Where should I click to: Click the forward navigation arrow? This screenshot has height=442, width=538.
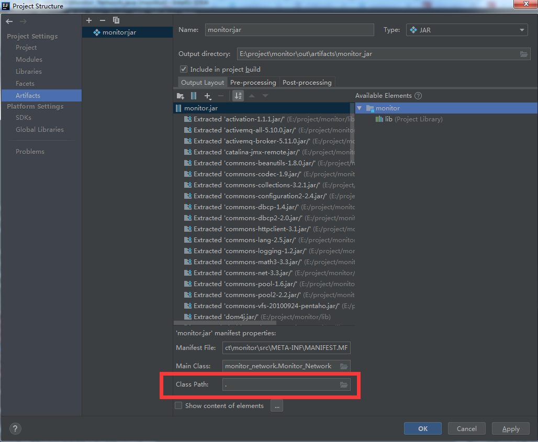[23, 21]
